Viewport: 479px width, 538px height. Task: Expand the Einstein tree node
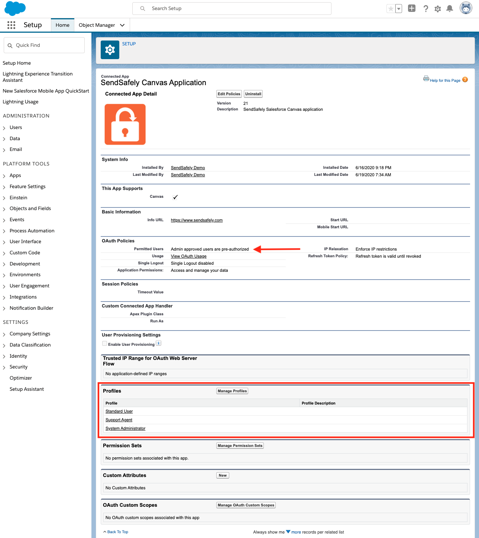(4, 198)
